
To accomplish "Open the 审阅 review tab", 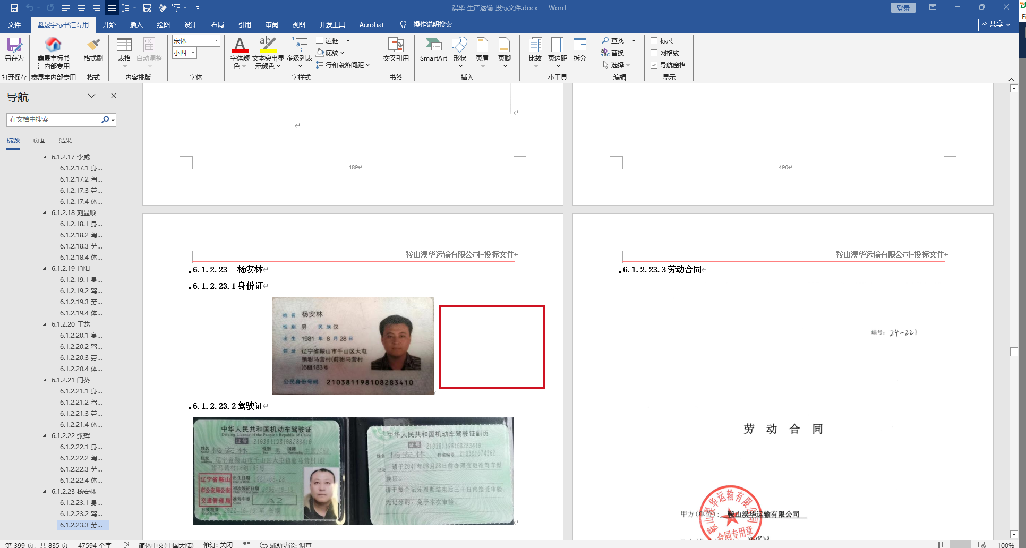I will 272,24.
